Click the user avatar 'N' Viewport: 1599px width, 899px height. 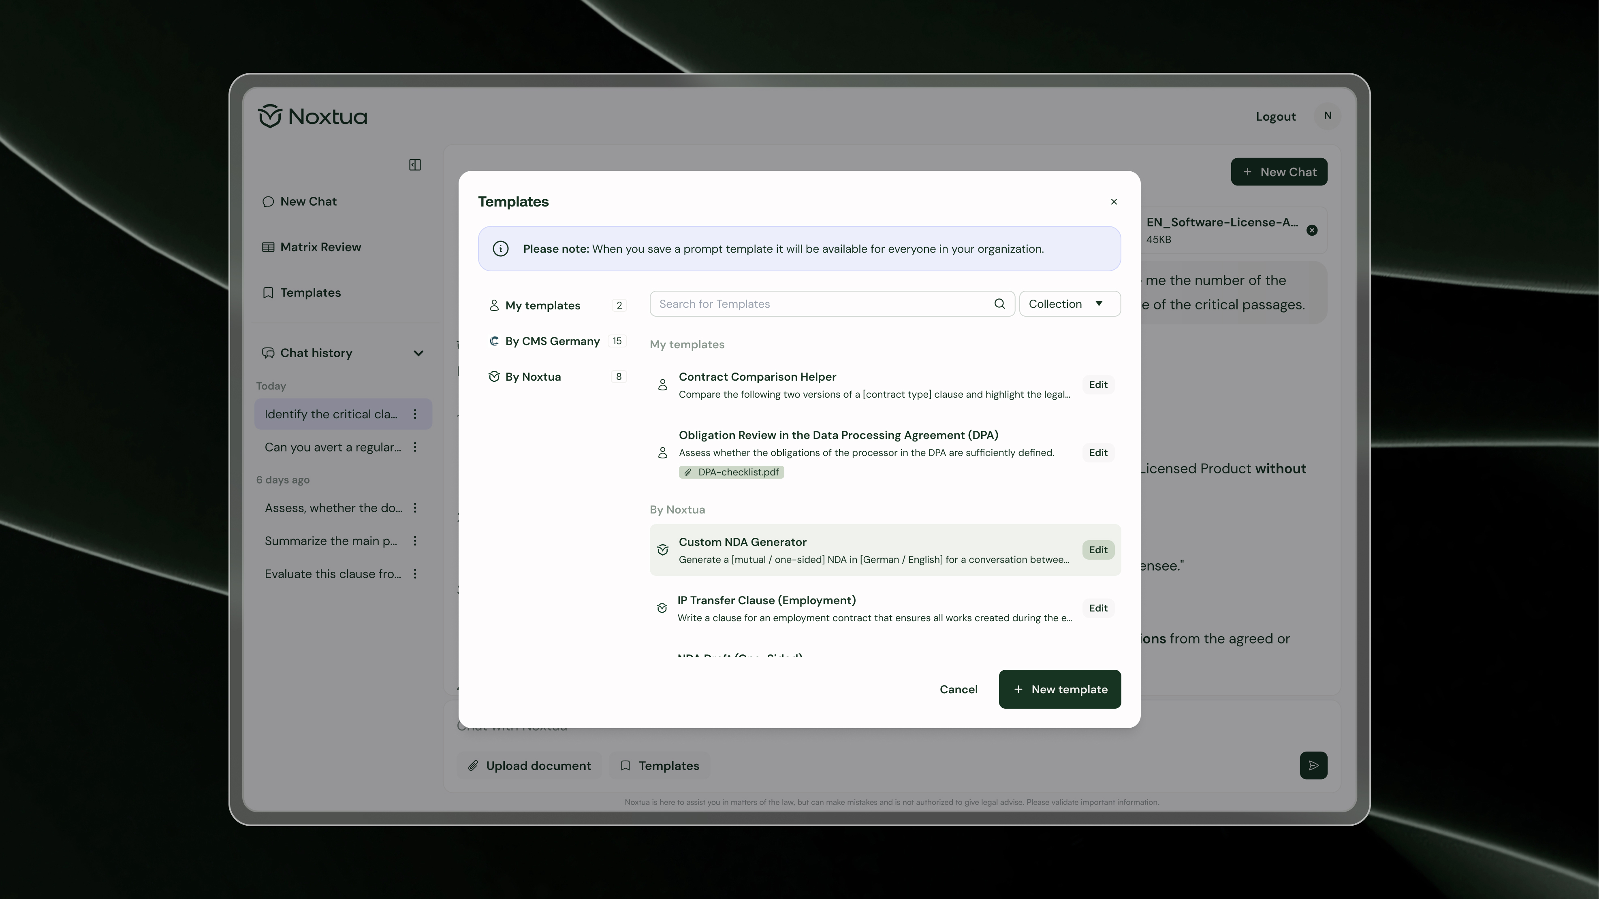(1327, 116)
